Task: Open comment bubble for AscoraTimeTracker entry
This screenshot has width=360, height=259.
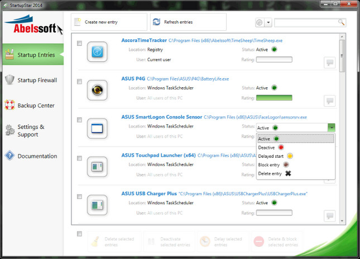Action: pyautogui.click(x=330, y=63)
